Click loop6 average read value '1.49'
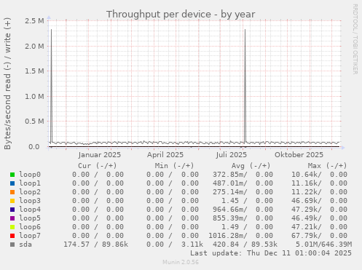The height and width of the screenshot is (270, 362). [230, 227]
